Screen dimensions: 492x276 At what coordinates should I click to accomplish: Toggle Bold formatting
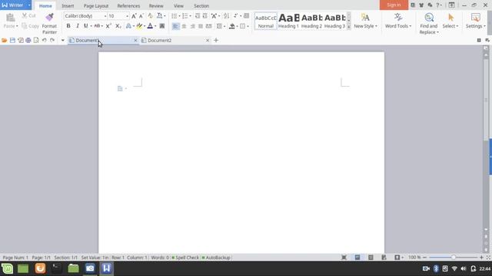[68, 26]
